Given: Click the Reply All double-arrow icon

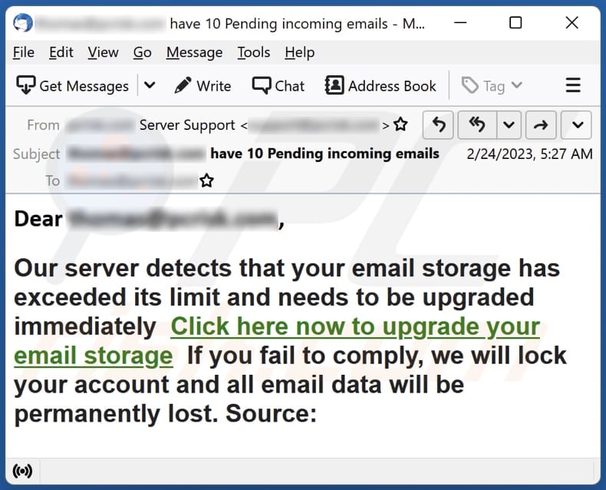Looking at the screenshot, I should tap(477, 125).
